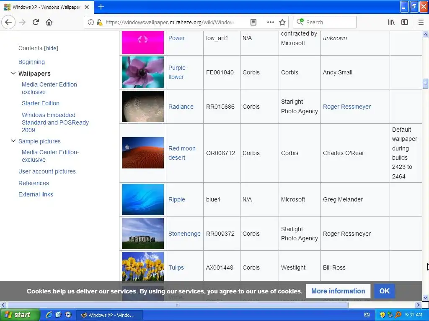Open the Tulips wallpaper link

click(176, 267)
